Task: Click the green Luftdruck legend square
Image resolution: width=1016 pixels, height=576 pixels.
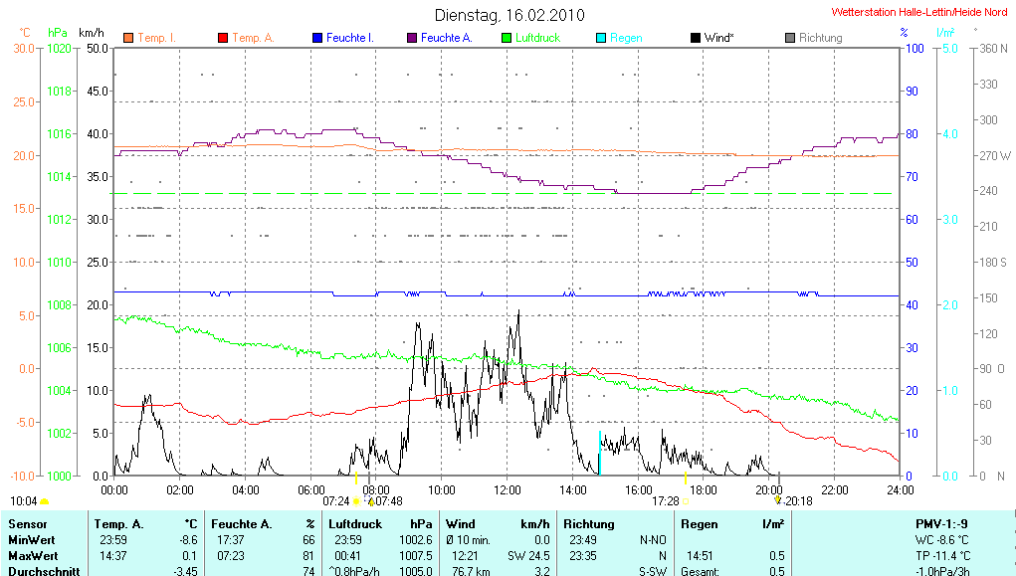Action: point(506,38)
